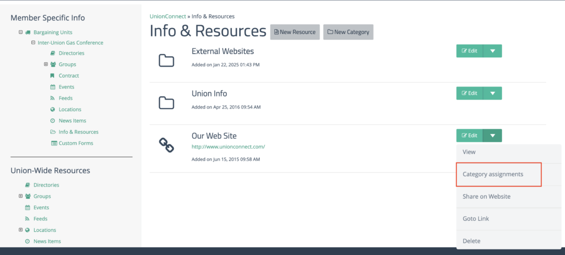Expand Union-Wide Resources Locations node
Screen dimensions: 565x255
click(x=20, y=230)
